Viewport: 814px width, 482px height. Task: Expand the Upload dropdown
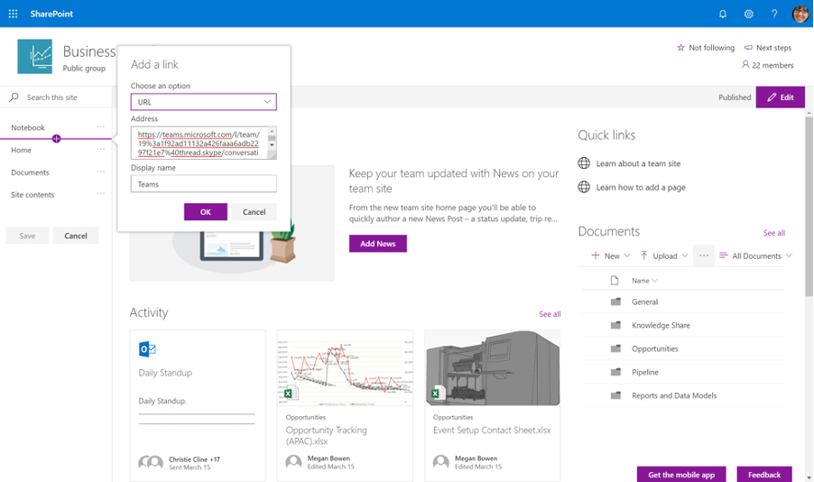pos(685,255)
